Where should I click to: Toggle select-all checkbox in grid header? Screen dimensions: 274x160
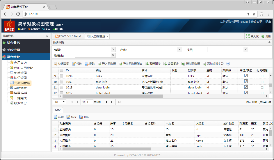point(62,70)
